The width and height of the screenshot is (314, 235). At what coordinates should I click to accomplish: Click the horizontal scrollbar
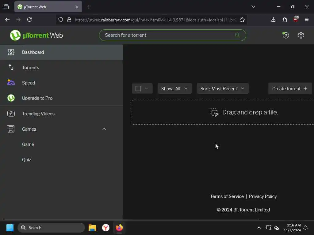pos(131,219)
